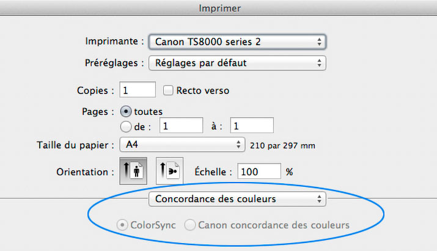The height and width of the screenshot is (251, 437).
Task: Click the Imprimer dialog title bar
Action: click(219, 8)
